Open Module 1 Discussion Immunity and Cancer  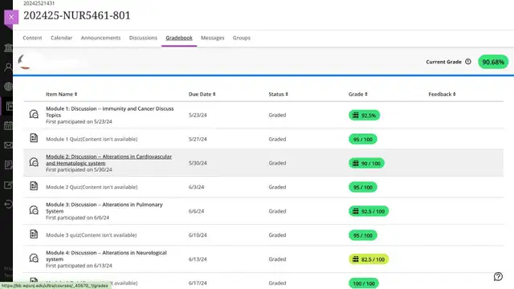pyautogui.click(x=110, y=112)
